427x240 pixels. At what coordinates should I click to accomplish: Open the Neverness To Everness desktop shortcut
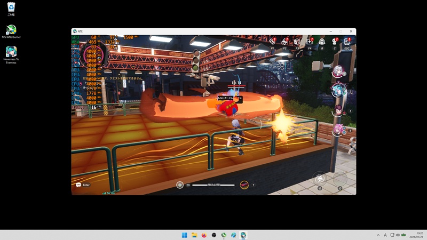11,55
